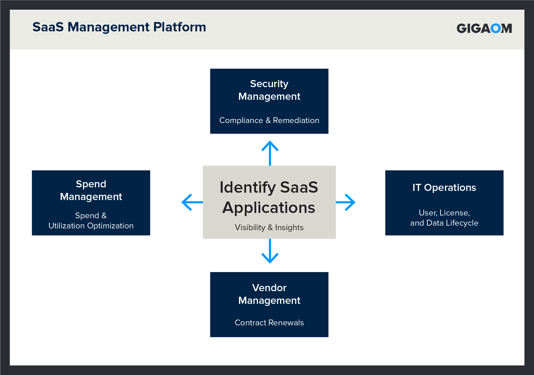The height and width of the screenshot is (375, 534).
Task: Click the IT Operations heading text
Action: pos(444,188)
